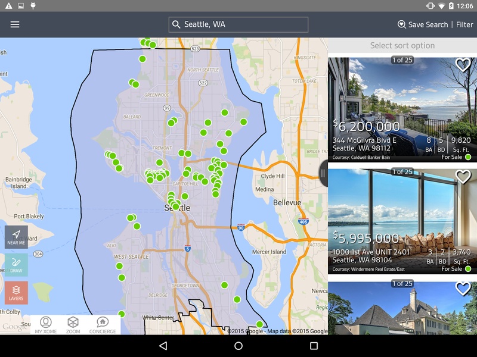
Task: Tap the Android recent apps button
Action: 314,346
